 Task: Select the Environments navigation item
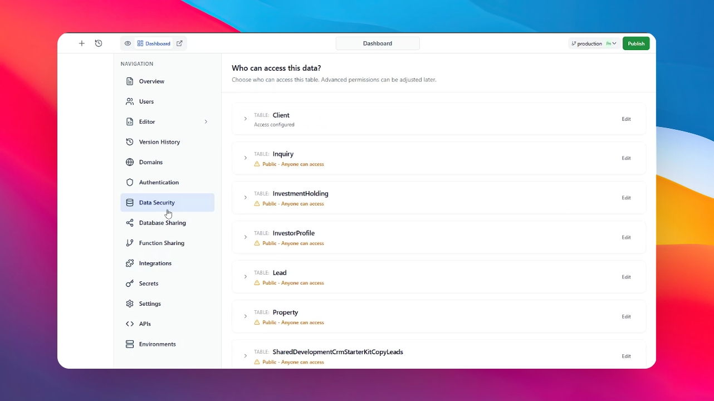pyautogui.click(x=157, y=344)
